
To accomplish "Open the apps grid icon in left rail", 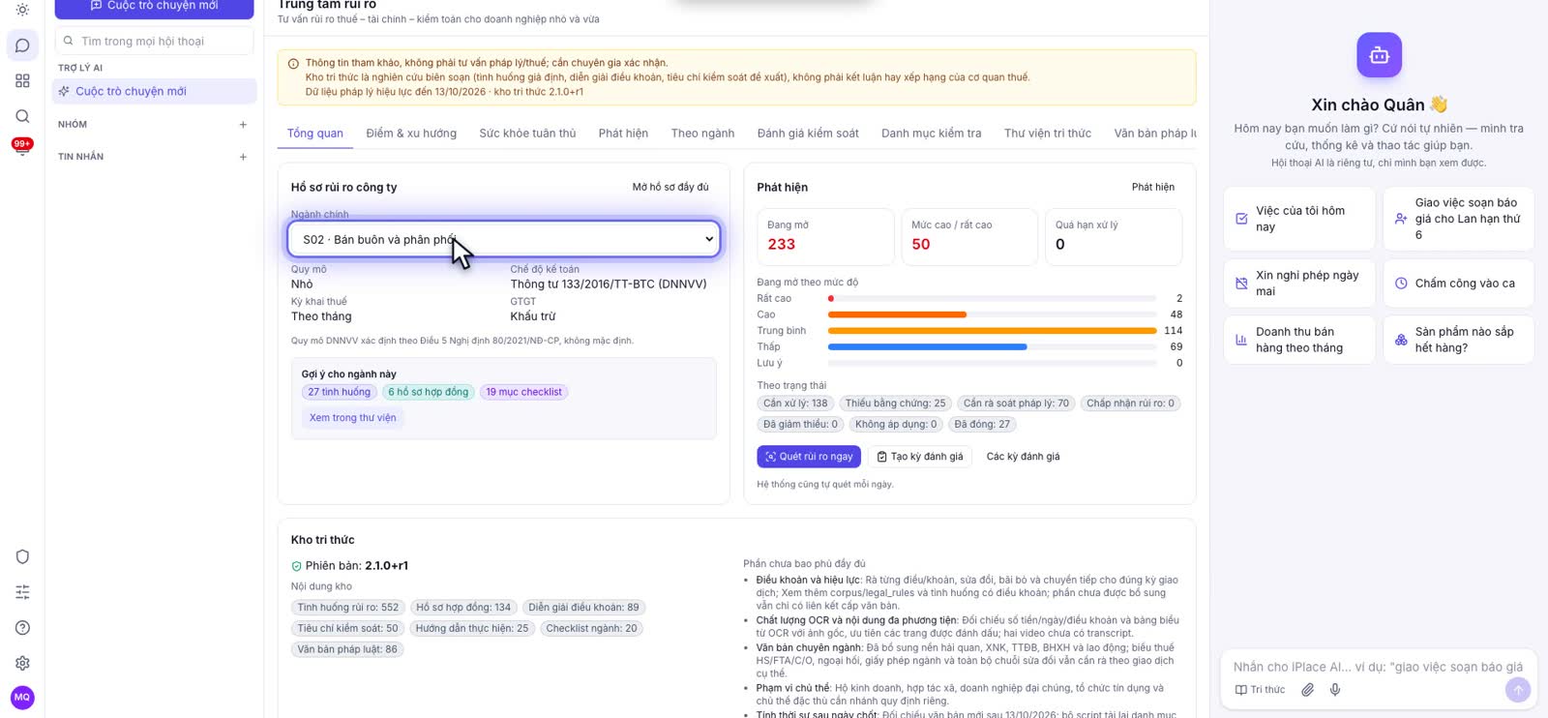I will point(22,81).
